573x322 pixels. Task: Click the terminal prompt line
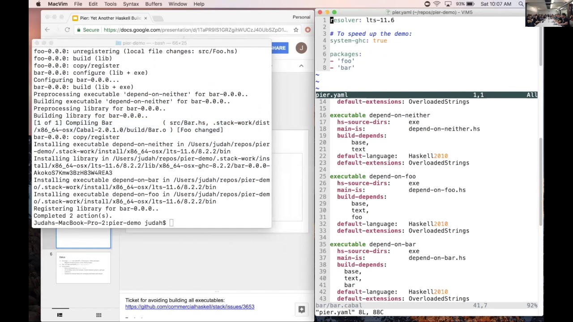tap(103, 223)
